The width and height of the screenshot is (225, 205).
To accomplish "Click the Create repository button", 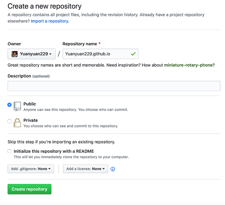I will click(30, 189).
